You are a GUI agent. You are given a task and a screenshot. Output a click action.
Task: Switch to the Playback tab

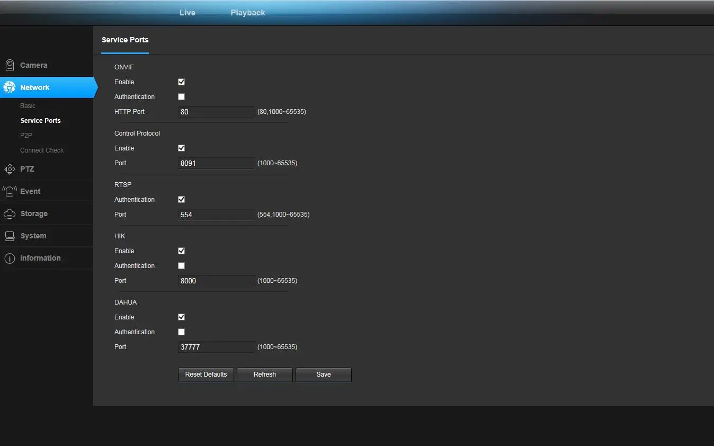tap(248, 13)
